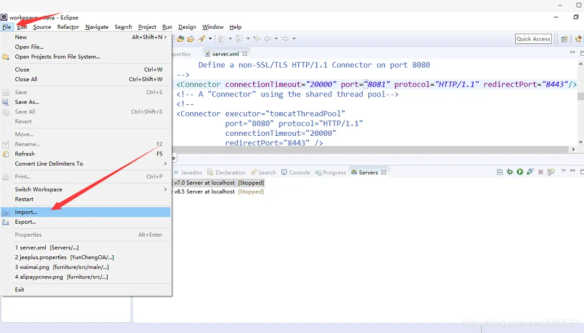
Task: Click the editor horizontal scrollbar
Action: point(371,149)
